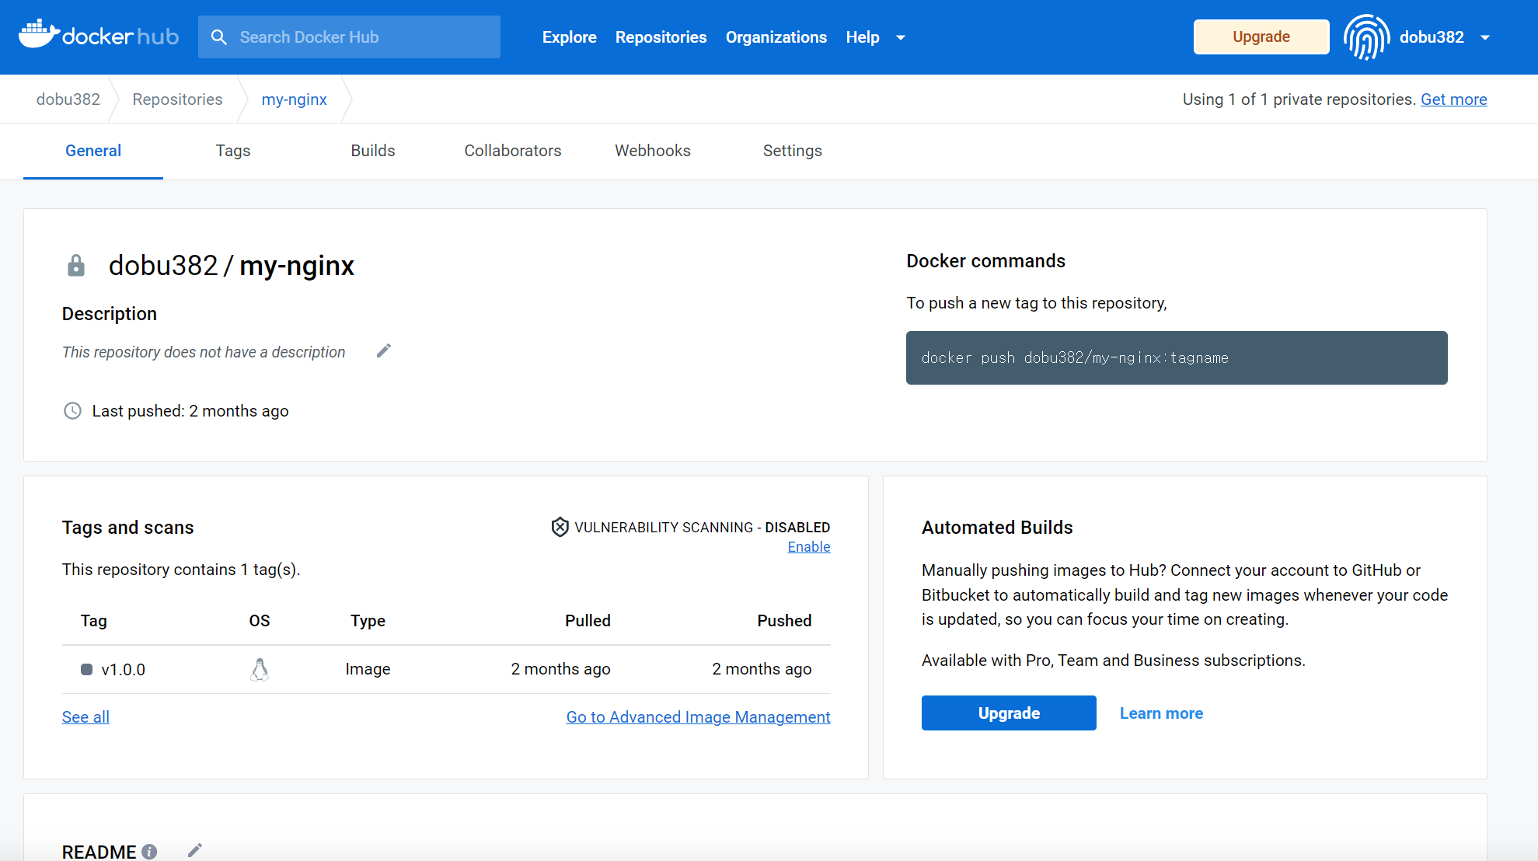This screenshot has height=861, width=1538.
Task: Open the Help menu
Action: click(863, 37)
